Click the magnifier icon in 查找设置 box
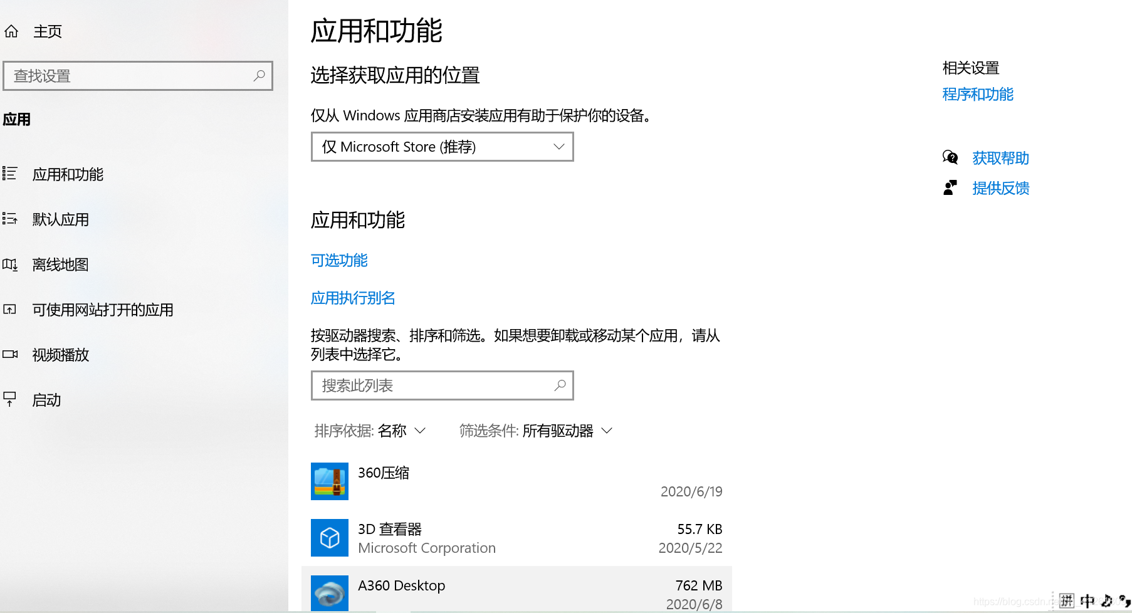The width and height of the screenshot is (1132, 613). pyautogui.click(x=259, y=76)
